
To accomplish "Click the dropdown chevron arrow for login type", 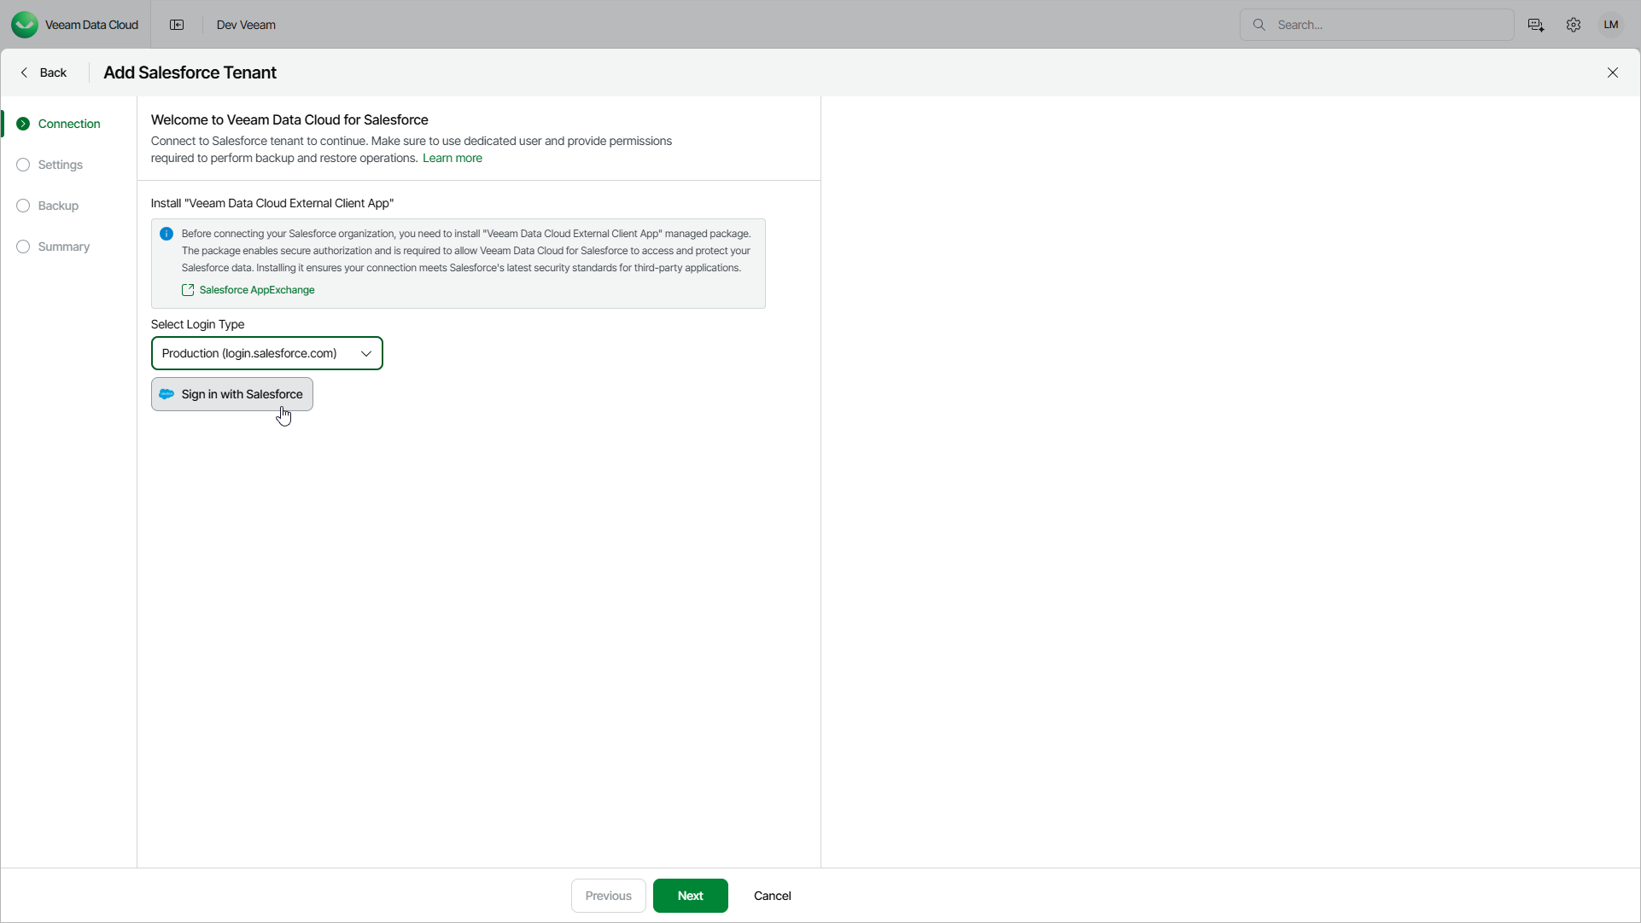I will 366,353.
